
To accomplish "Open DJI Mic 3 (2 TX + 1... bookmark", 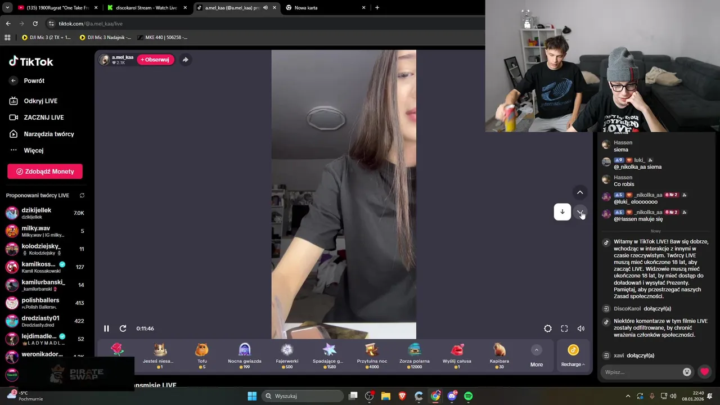I will [46, 38].
